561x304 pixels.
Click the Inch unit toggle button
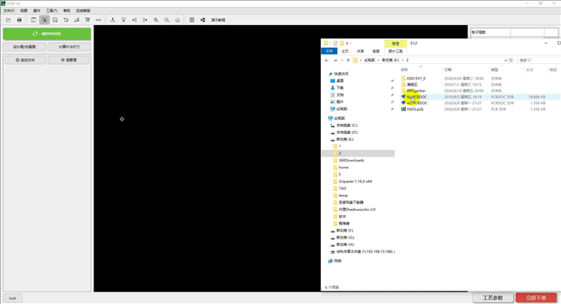pyautogui.click(x=12, y=298)
